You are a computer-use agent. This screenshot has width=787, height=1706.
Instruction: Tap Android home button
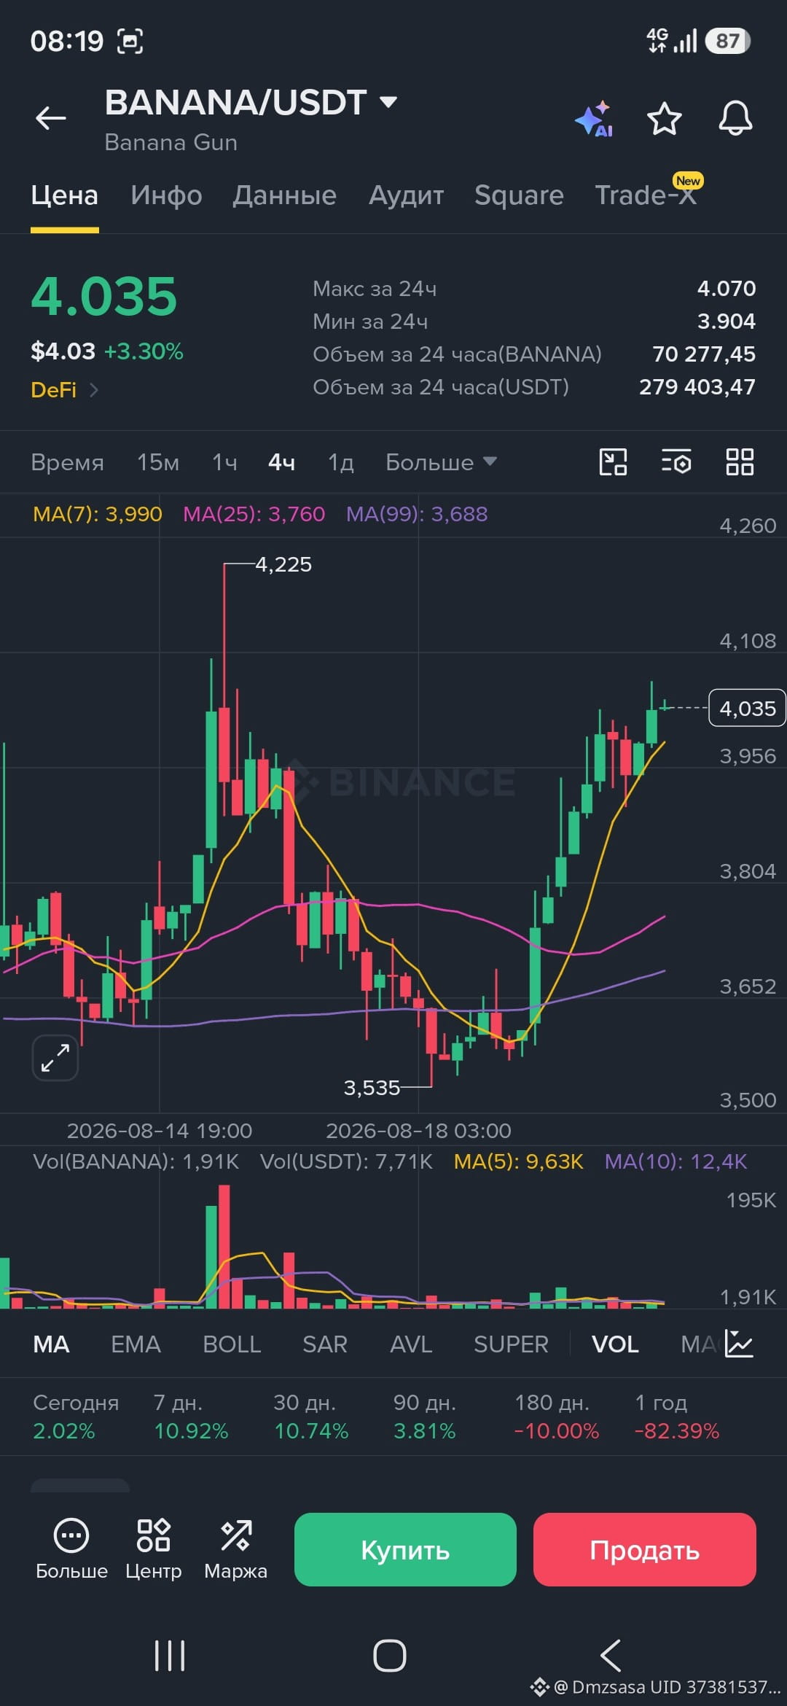click(x=390, y=1656)
